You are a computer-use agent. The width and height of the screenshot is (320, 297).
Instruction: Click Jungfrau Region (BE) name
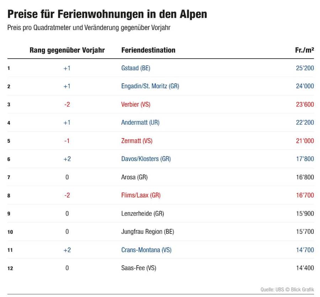[x=148, y=232]
